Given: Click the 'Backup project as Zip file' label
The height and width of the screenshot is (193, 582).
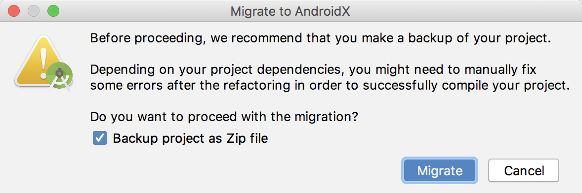Looking at the screenshot, I should point(190,139).
